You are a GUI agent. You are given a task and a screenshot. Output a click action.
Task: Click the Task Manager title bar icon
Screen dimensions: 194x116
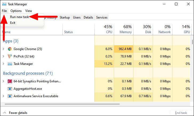click(4, 4)
